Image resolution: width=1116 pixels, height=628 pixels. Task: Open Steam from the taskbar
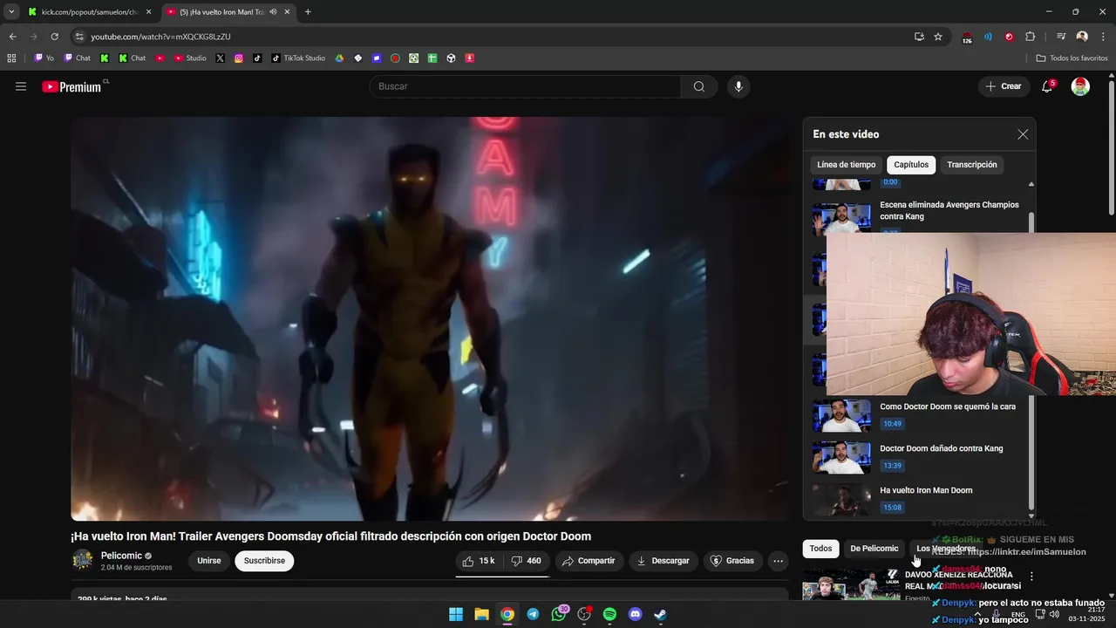[661, 614]
